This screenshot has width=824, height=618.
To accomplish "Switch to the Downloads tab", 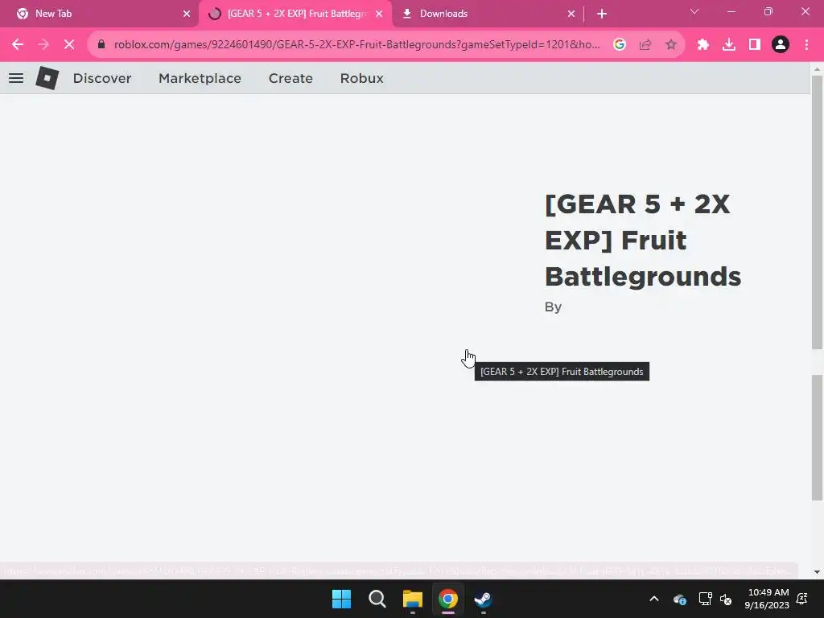I will tap(486, 14).
